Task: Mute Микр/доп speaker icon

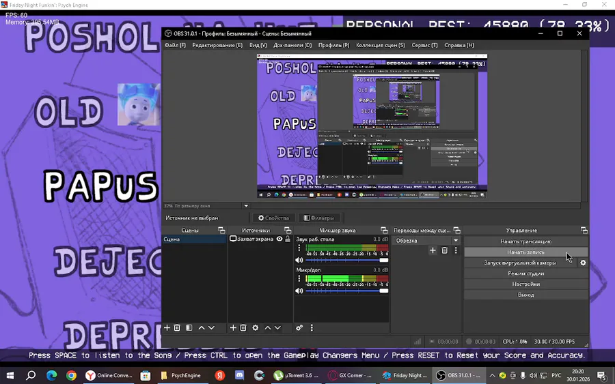Action: [299, 291]
